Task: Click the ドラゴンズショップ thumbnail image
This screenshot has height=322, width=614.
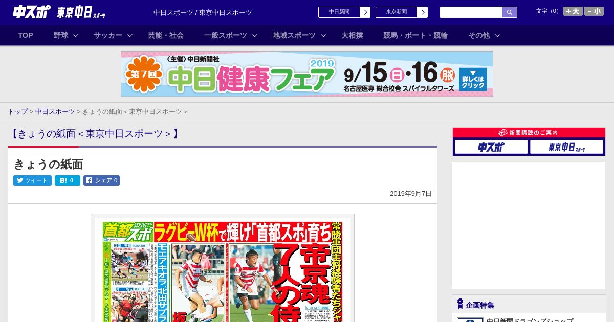Action: 470,320
